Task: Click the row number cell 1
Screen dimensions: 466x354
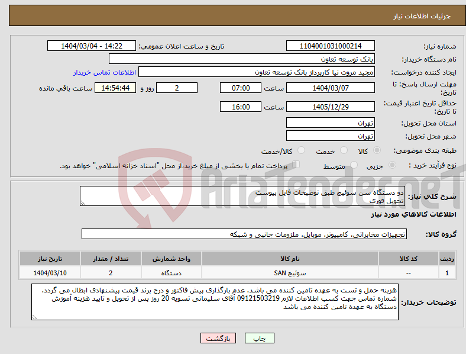Action: (x=447, y=273)
